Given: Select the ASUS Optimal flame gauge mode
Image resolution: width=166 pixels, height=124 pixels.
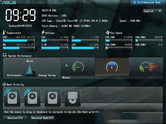Looking at the screenshot, I should click(x=146, y=66).
